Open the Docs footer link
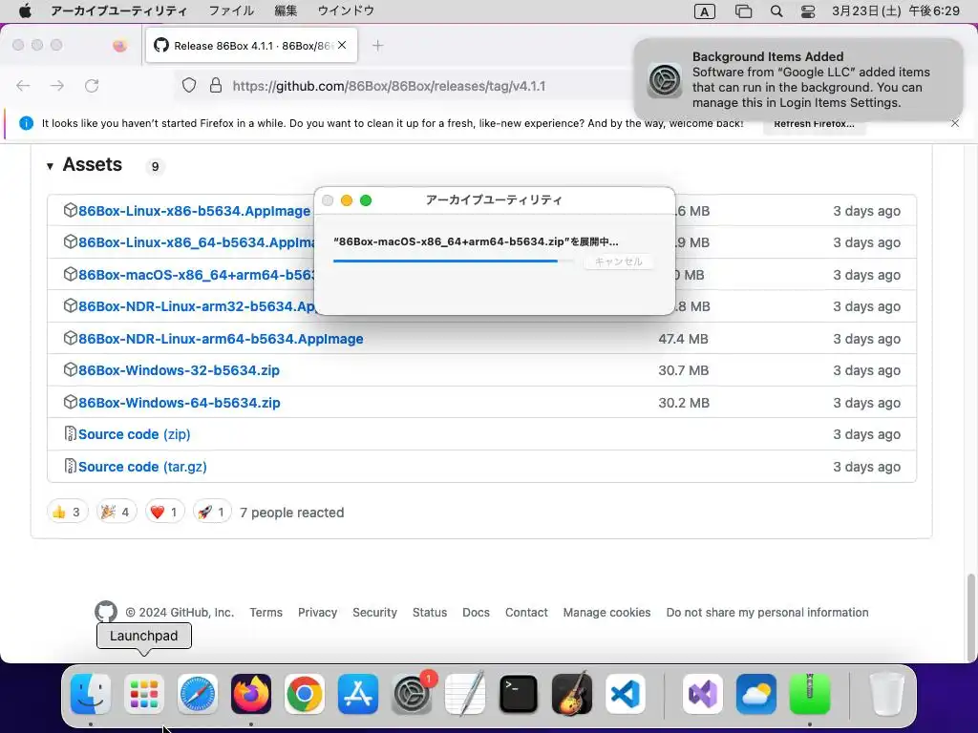The width and height of the screenshot is (978, 733). click(476, 612)
